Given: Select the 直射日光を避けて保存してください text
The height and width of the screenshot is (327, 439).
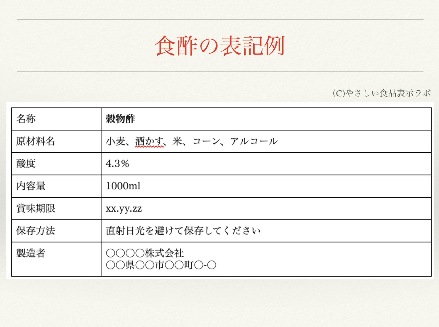Looking at the screenshot, I should click(x=183, y=231).
